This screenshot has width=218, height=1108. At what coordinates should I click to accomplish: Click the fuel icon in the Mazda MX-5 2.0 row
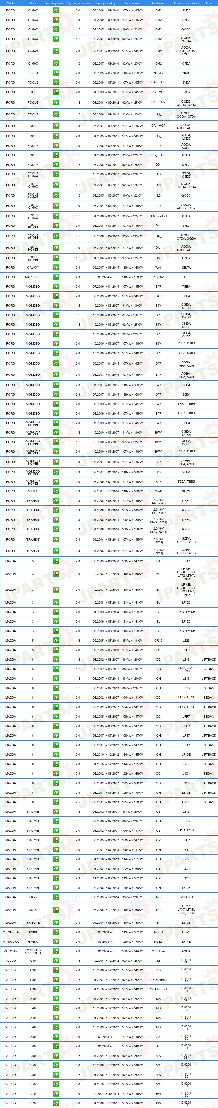(56, 910)
